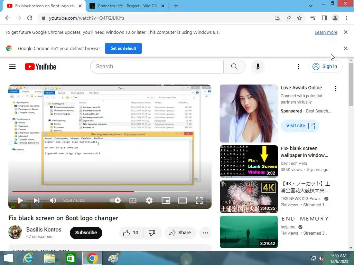Enter full screen mode
This screenshot has height=265, width=354.
click(199, 200)
